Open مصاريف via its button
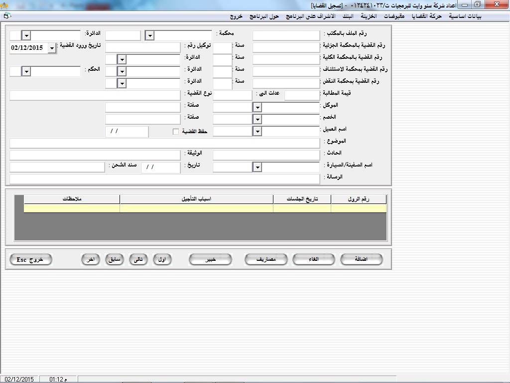 point(266,259)
